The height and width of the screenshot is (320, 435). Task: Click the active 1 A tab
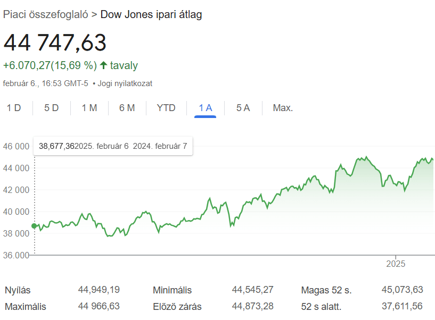click(x=204, y=107)
